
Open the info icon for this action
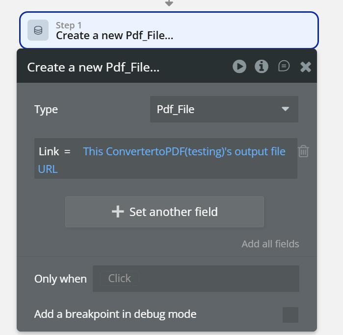(262, 66)
